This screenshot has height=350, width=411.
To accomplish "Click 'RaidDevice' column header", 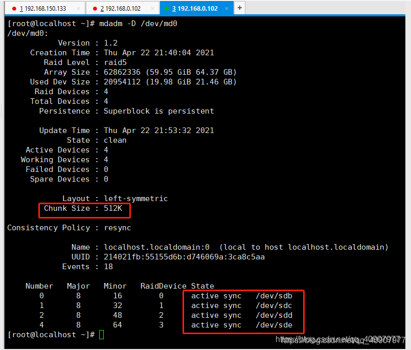I will click(164, 286).
